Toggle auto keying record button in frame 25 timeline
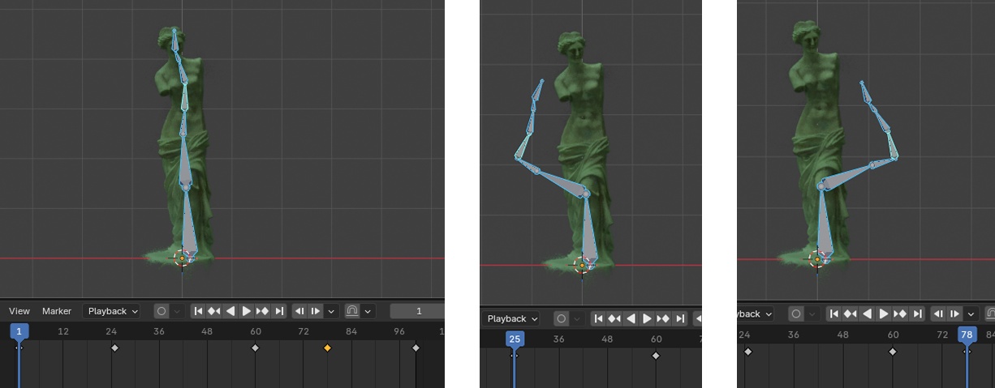This screenshot has width=995, height=388. (561, 318)
